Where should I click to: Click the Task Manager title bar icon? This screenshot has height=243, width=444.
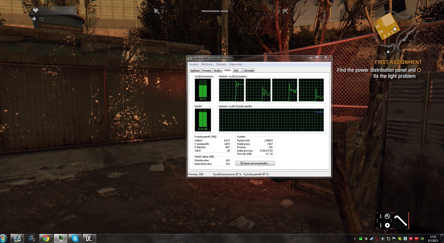pos(190,58)
